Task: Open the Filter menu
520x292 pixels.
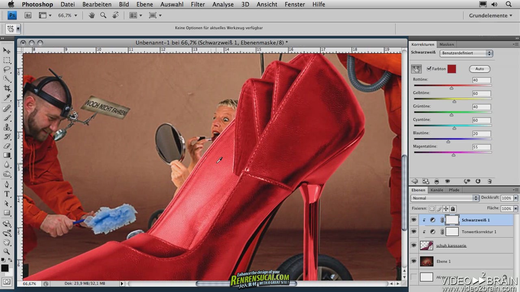Action: (x=198, y=4)
